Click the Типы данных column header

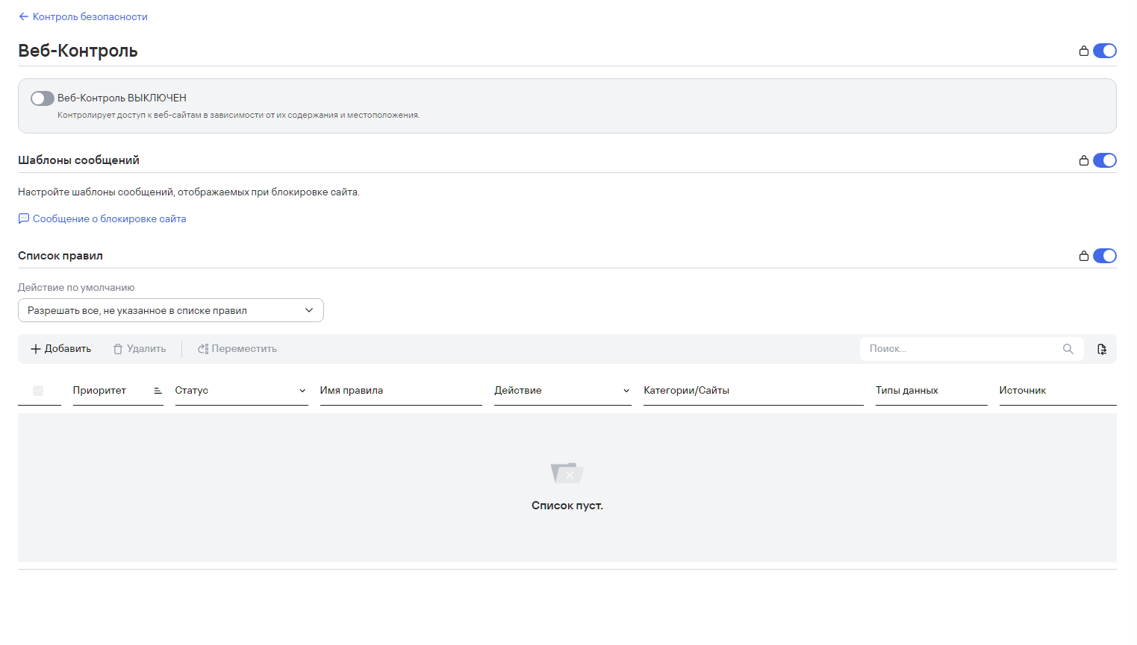[907, 391]
